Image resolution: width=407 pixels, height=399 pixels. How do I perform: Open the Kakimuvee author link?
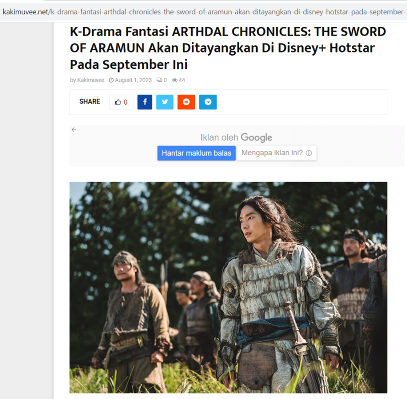coord(90,80)
